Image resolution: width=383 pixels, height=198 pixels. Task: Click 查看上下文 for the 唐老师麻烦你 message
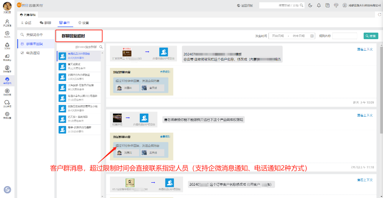pos(365,115)
